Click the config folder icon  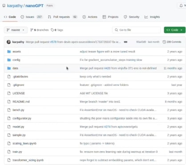click(x=9, y=60)
